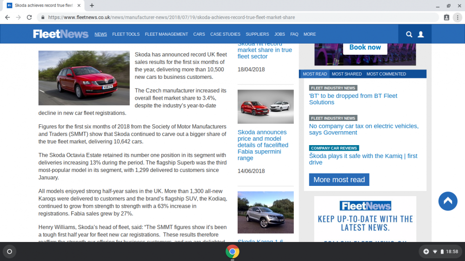Click the Book now ad button
Screen dimensions: 465x261
(365, 48)
